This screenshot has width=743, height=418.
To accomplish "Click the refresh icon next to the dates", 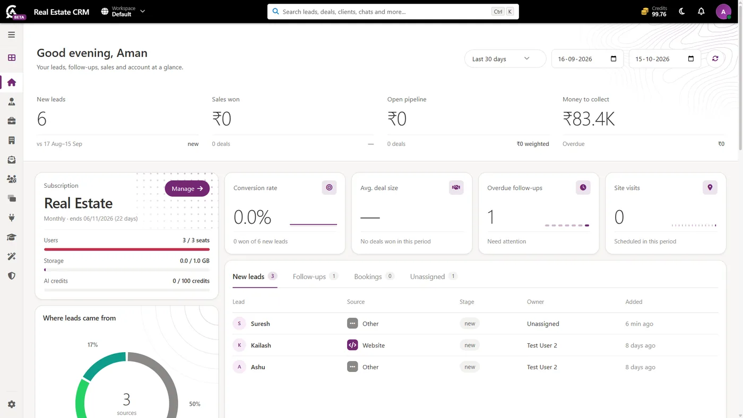I will point(715,58).
